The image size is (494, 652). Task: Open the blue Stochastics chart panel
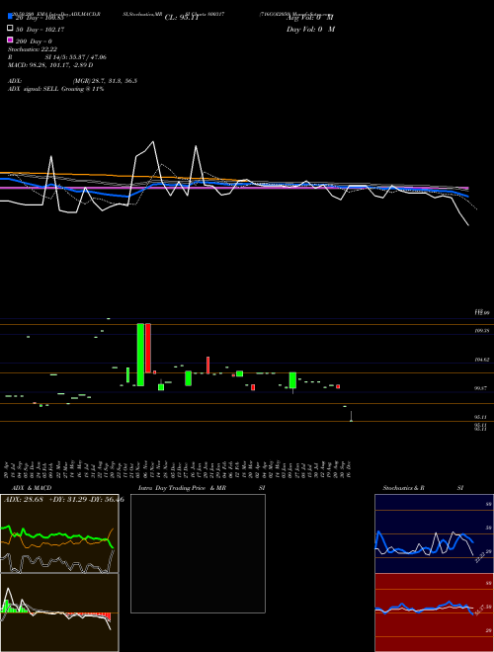click(434, 533)
